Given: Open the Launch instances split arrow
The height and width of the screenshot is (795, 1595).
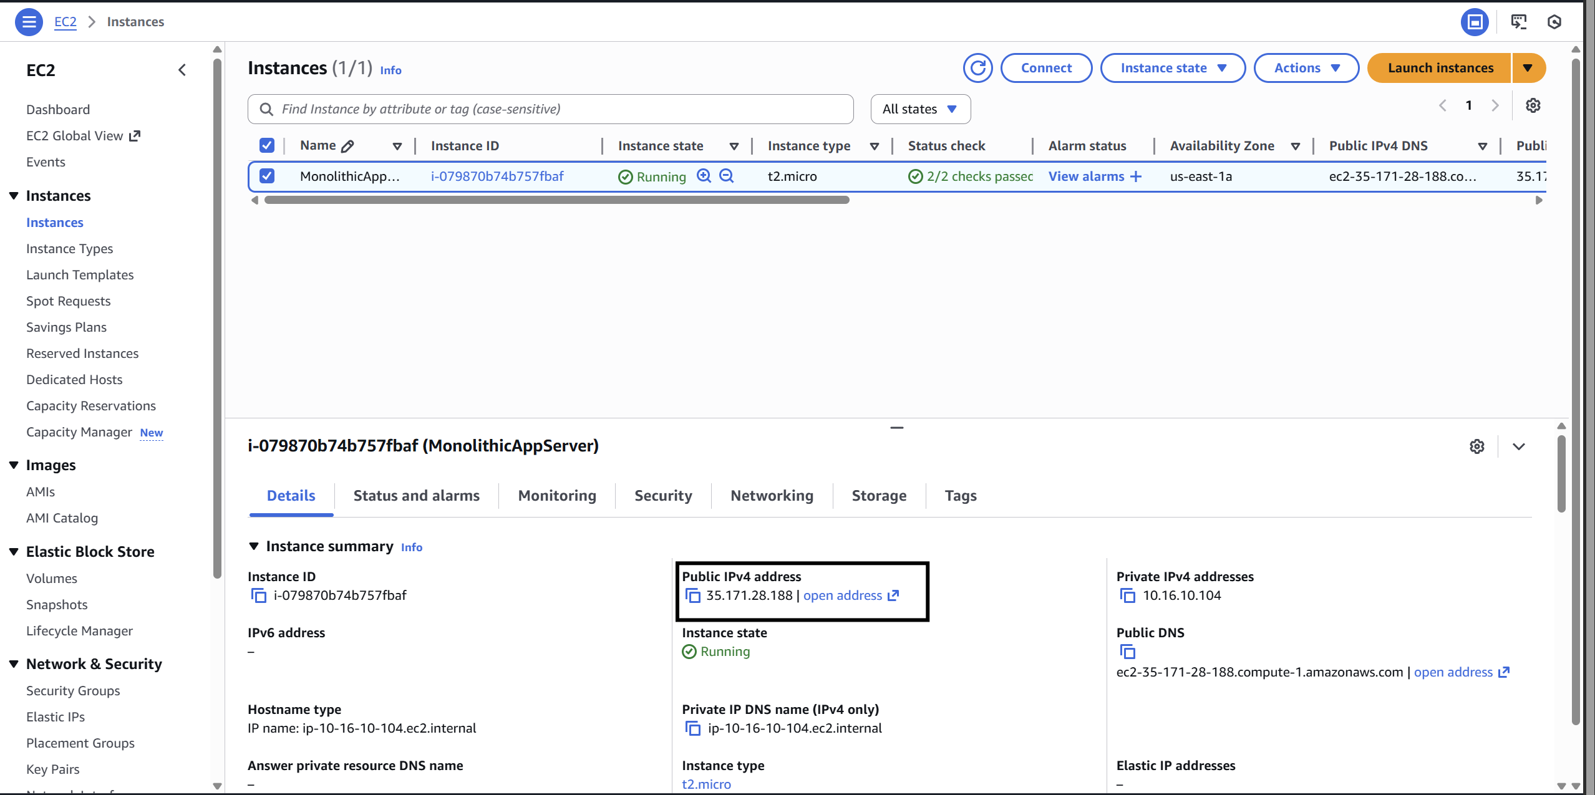Looking at the screenshot, I should point(1528,68).
